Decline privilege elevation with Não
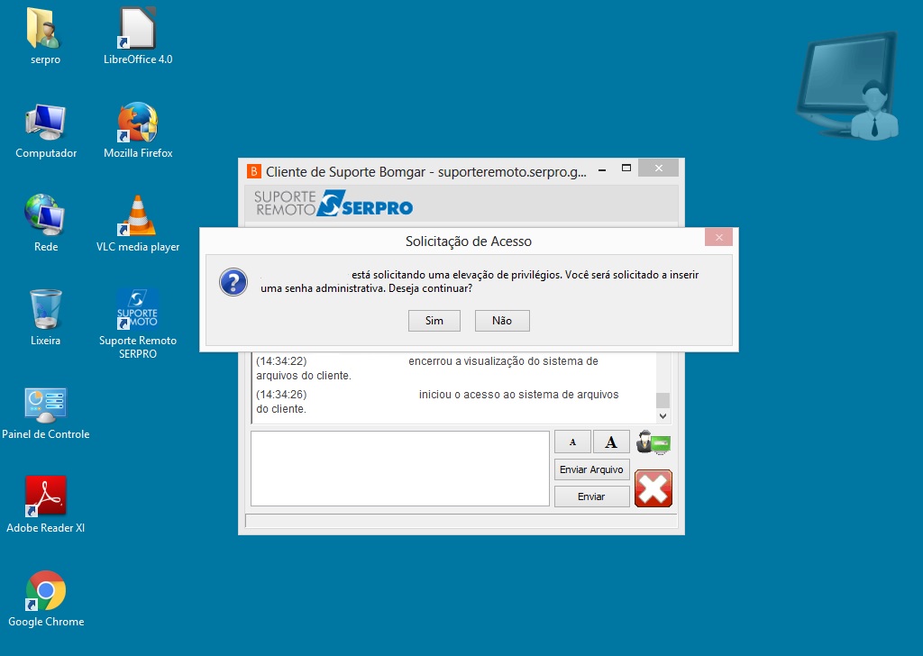The width and height of the screenshot is (923, 656). pyautogui.click(x=502, y=321)
